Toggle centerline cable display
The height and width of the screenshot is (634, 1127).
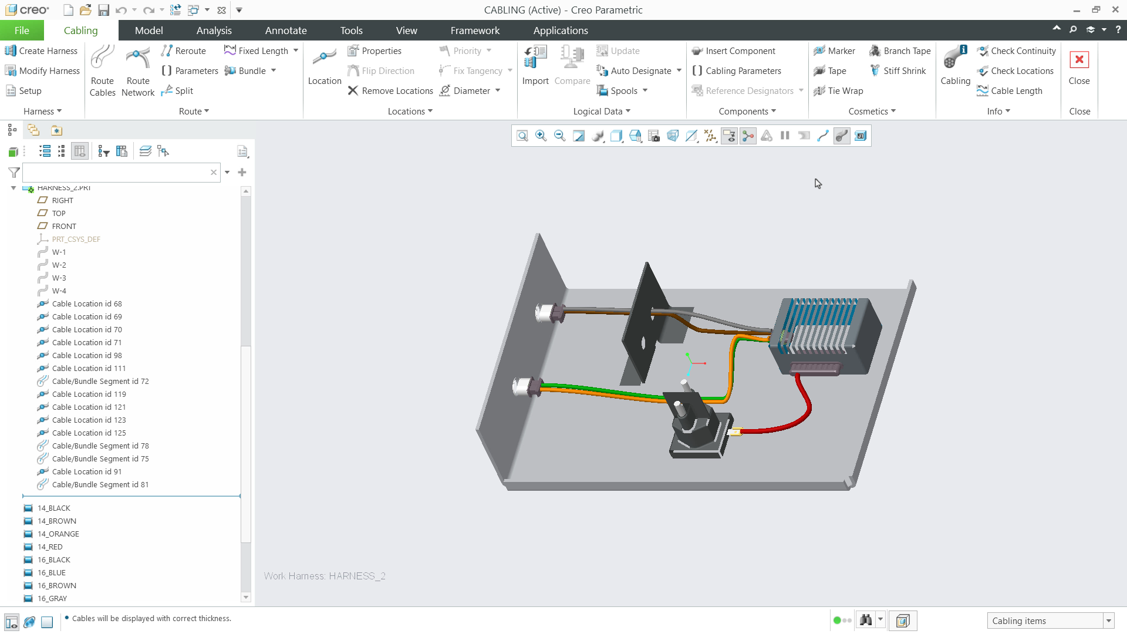tap(822, 136)
